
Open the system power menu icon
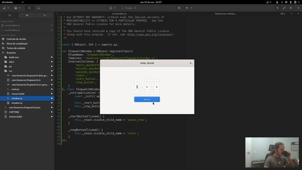[295, 2]
